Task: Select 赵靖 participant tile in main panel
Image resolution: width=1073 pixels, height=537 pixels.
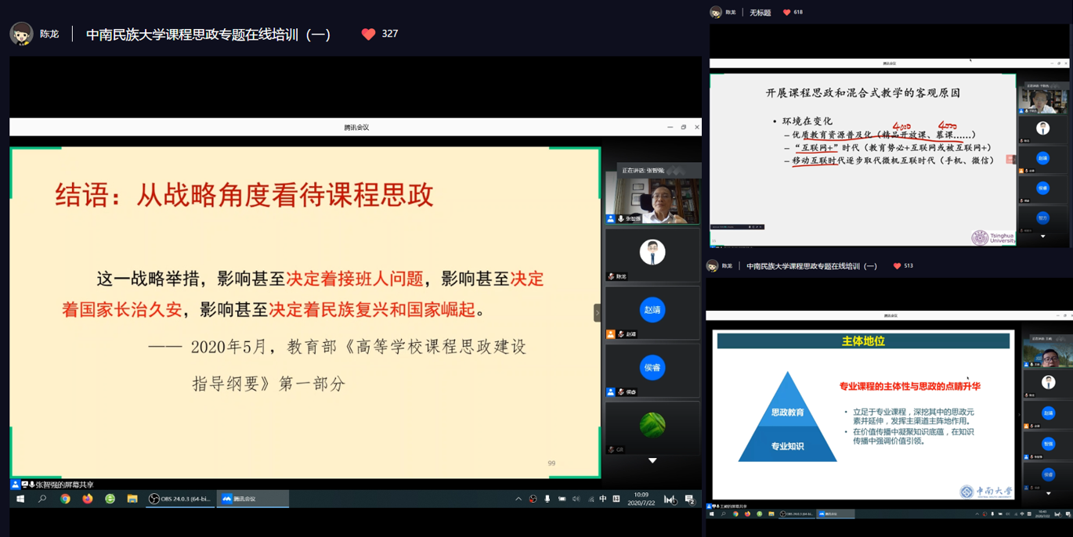Action: click(x=652, y=311)
